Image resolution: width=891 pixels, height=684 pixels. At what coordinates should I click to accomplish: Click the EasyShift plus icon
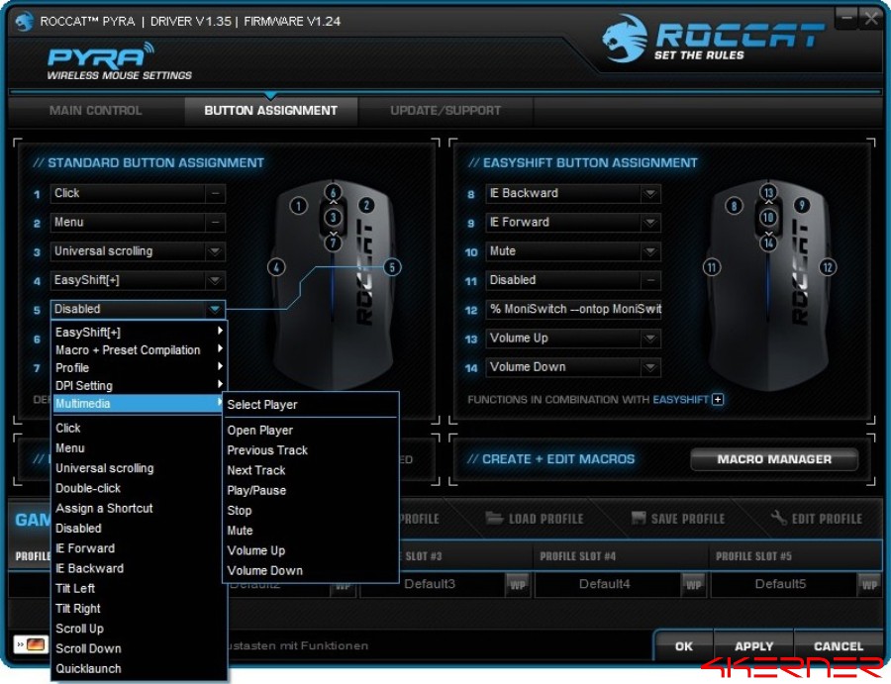coord(718,399)
